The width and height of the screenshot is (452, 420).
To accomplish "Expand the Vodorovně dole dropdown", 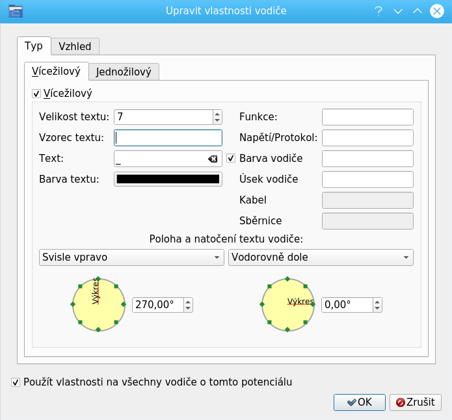I will 321,257.
